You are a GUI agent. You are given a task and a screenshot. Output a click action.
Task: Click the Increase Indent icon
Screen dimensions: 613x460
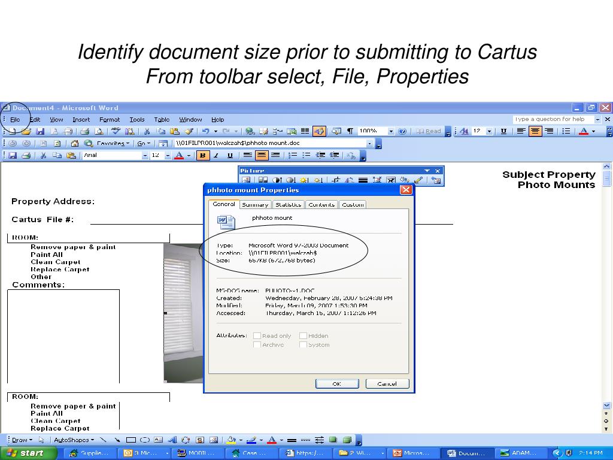[x=334, y=155]
